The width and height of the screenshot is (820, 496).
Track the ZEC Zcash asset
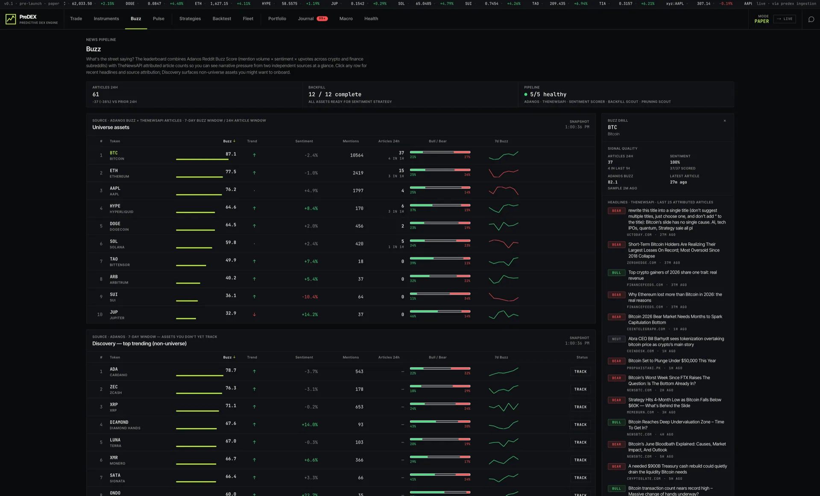pyautogui.click(x=580, y=390)
